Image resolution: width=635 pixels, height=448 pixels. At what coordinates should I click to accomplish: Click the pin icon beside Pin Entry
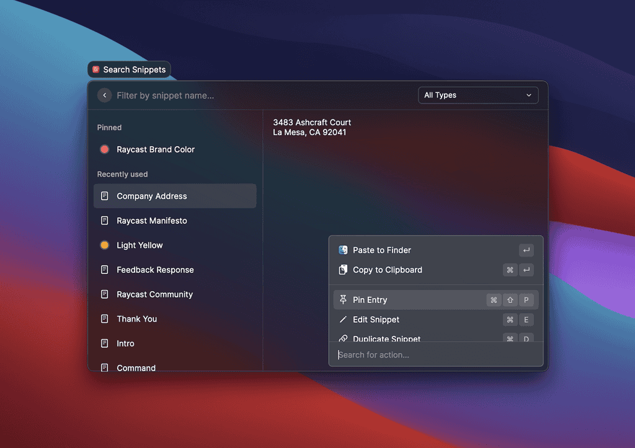[343, 299]
